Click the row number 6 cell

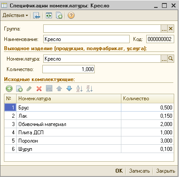pos(10,149)
